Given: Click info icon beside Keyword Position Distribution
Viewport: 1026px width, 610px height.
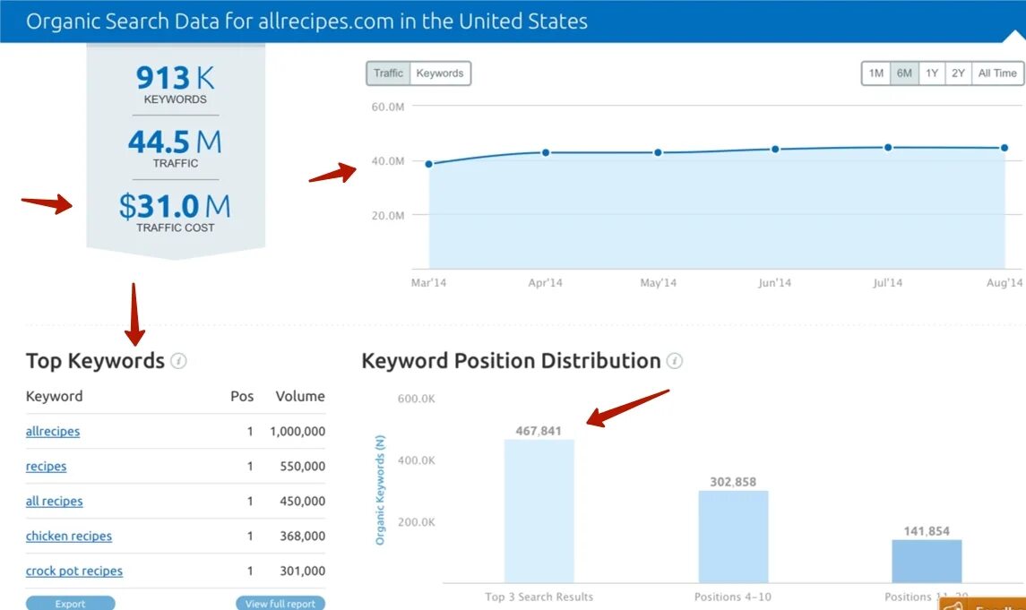Looking at the screenshot, I should coord(675,361).
